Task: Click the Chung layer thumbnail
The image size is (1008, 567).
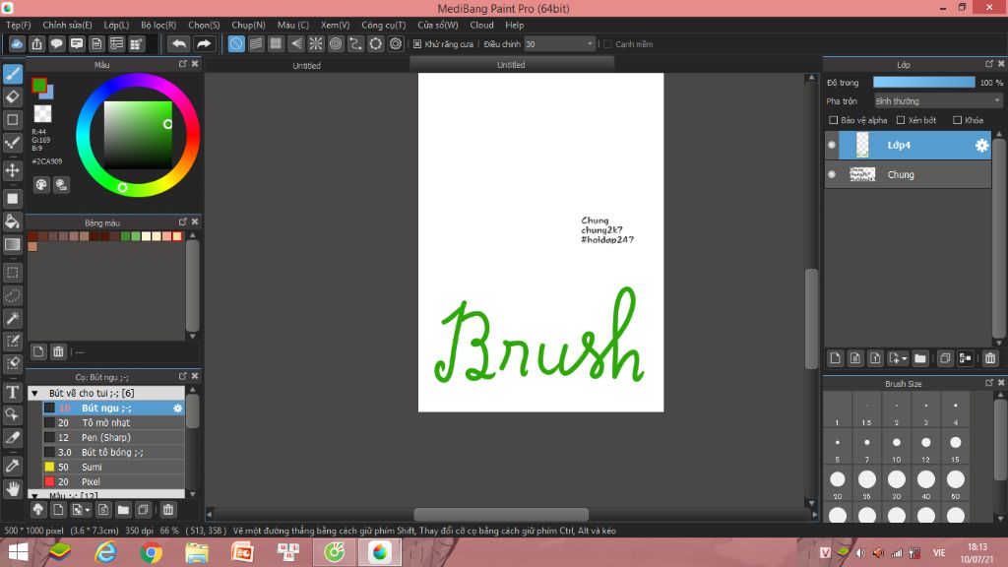Action: (x=862, y=174)
